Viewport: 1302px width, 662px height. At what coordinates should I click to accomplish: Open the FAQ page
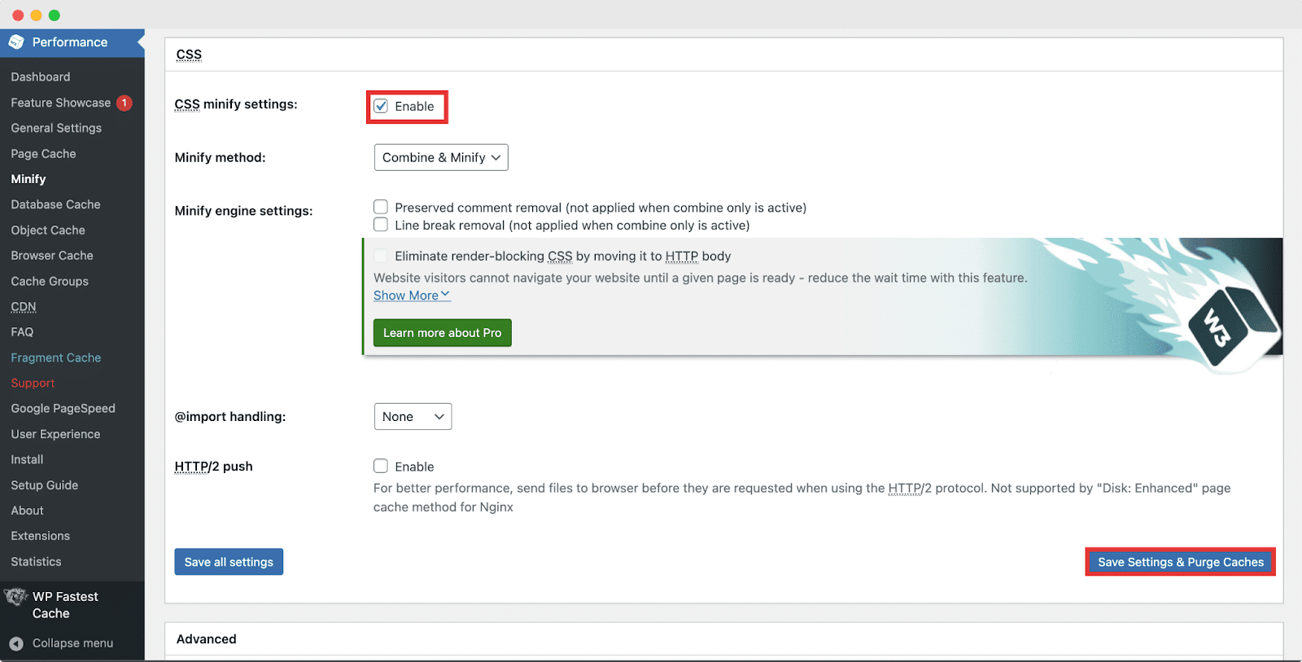point(22,332)
